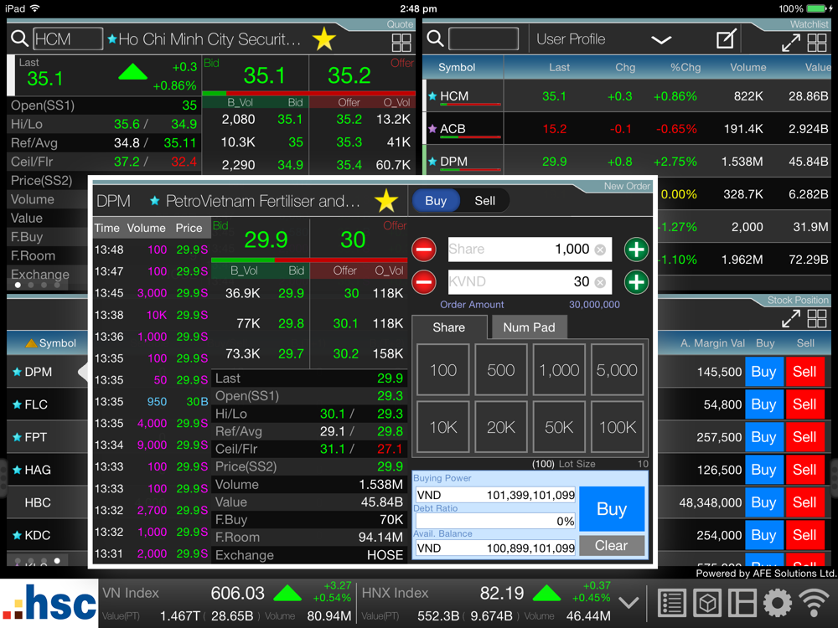Expand the Stock Position panel with arrows icon
Image resolution: width=838 pixels, height=628 pixels.
point(791,319)
